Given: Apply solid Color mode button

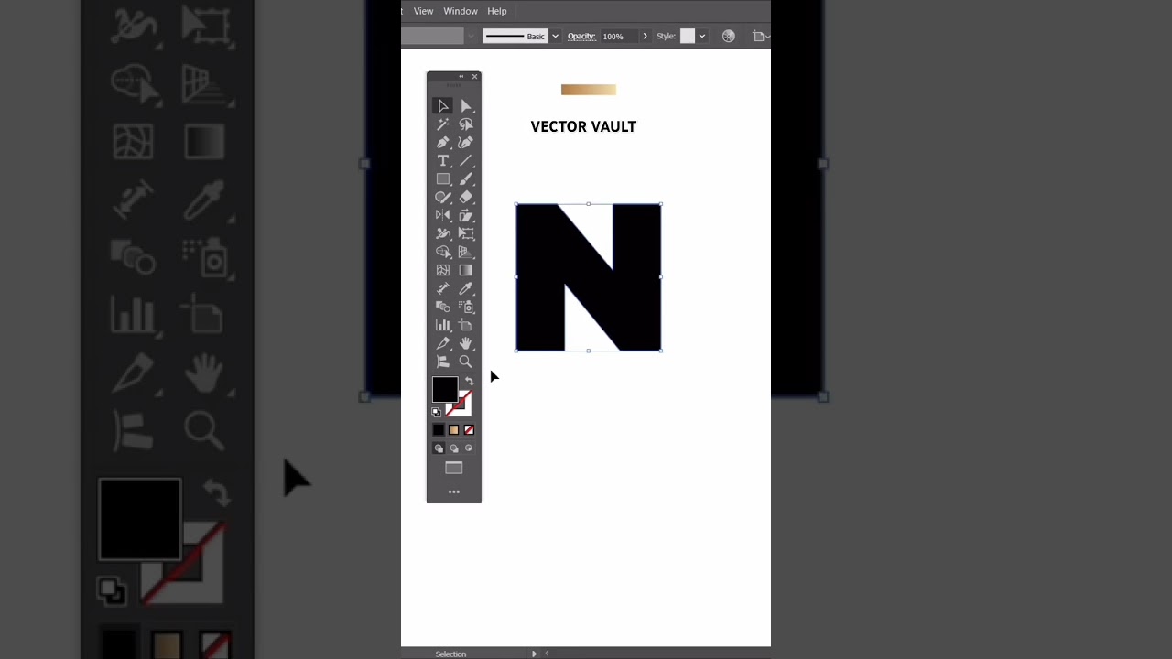Looking at the screenshot, I should (439, 430).
